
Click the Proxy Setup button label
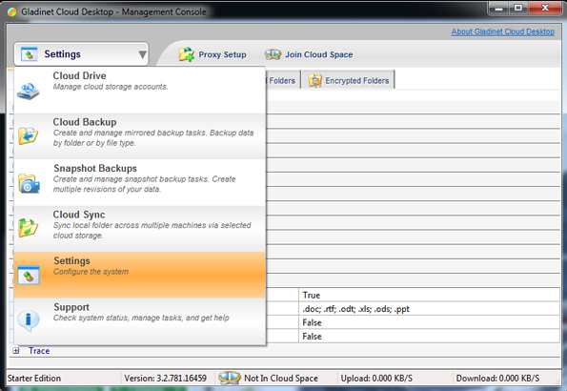(x=222, y=54)
